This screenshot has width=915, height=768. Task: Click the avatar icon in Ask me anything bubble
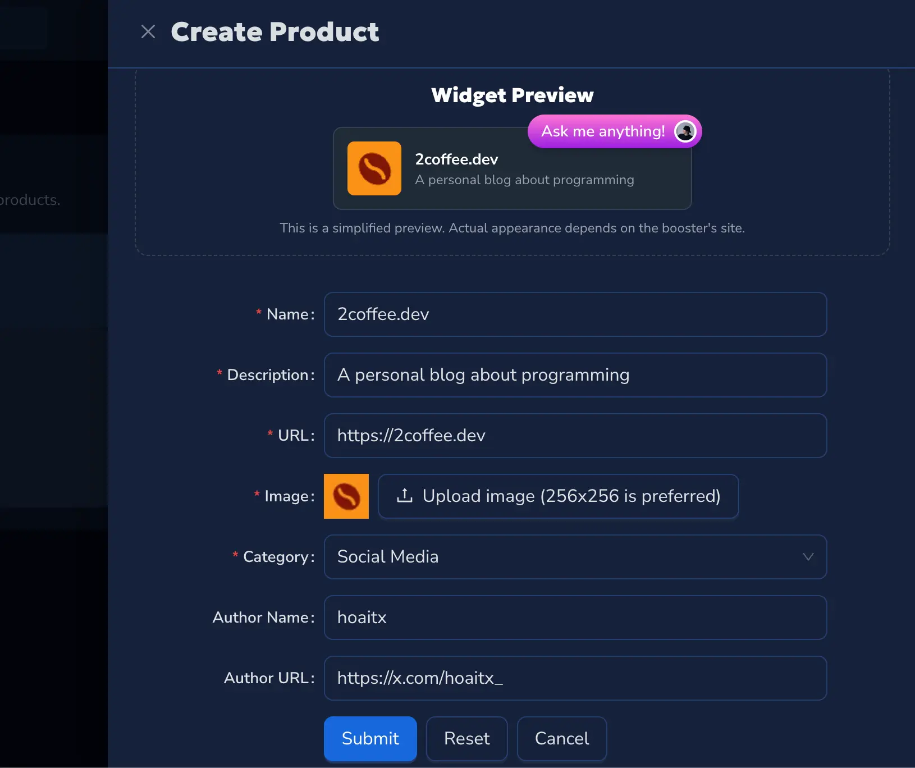tap(685, 131)
